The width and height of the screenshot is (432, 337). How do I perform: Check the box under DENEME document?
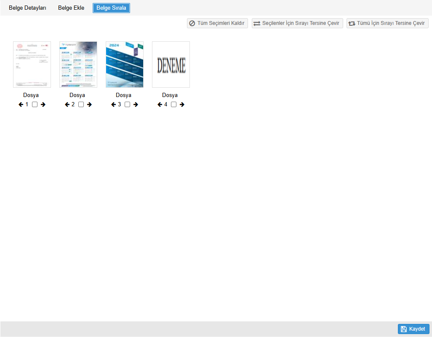174,105
